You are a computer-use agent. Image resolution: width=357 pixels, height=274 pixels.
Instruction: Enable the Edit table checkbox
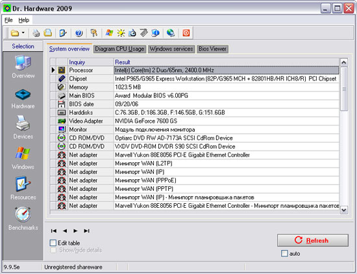53,243
